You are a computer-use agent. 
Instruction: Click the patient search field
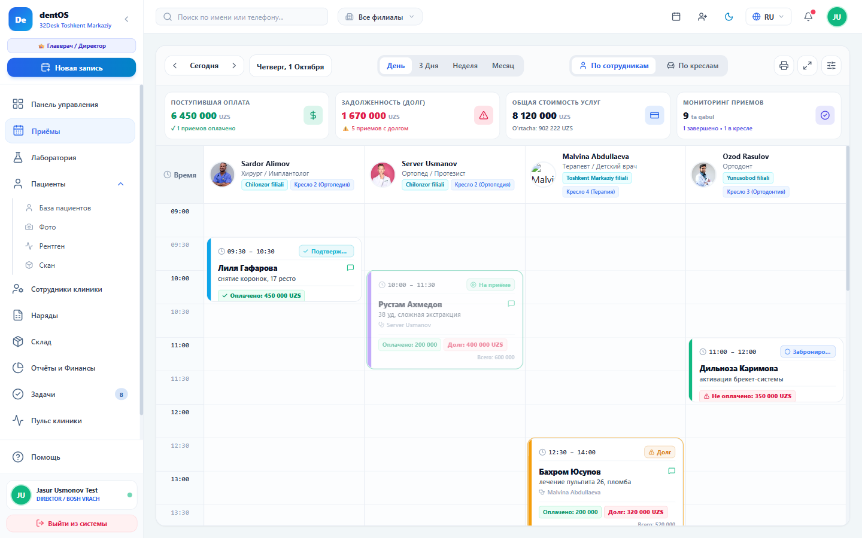tap(242, 17)
